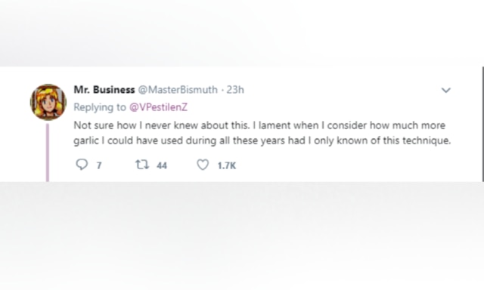Open Mr. Business profile avatar
Image resolution: width=484 pixels, height=290 pixels.
pyautogui.click(x=48, y=102)
